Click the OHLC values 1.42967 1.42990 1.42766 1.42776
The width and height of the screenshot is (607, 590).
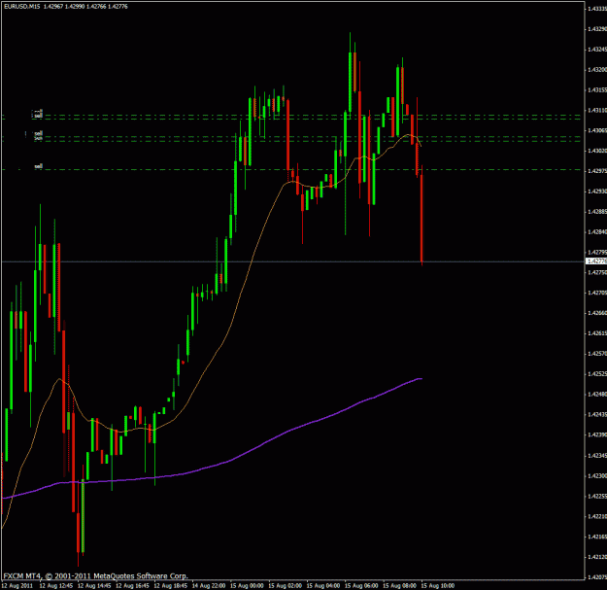click(85, 7)
